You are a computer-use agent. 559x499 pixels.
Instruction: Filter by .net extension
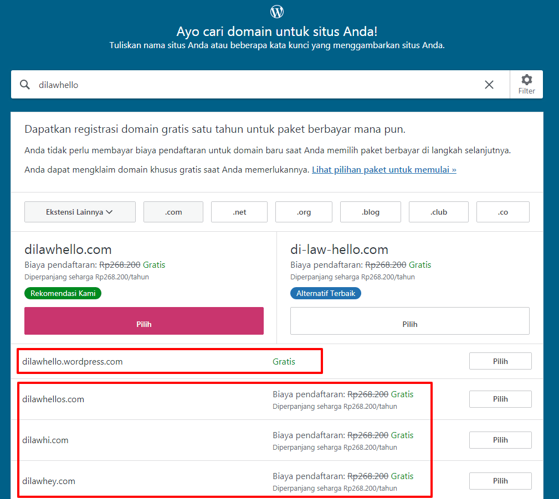[x=239, y=212]
